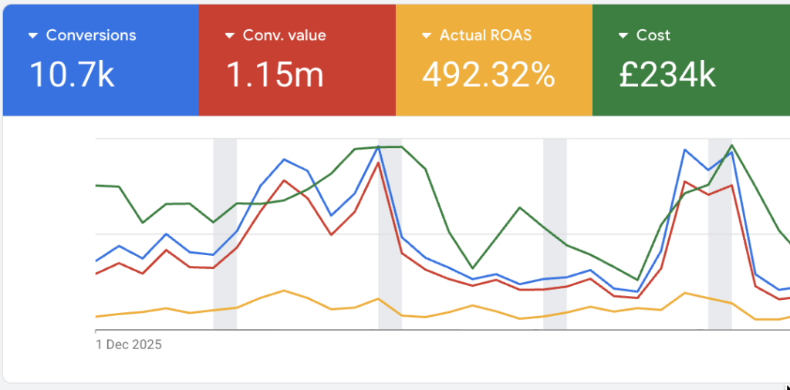Click the yellow line's peak before the first week's end
The image size is (790, 390).
coord(167,308)
